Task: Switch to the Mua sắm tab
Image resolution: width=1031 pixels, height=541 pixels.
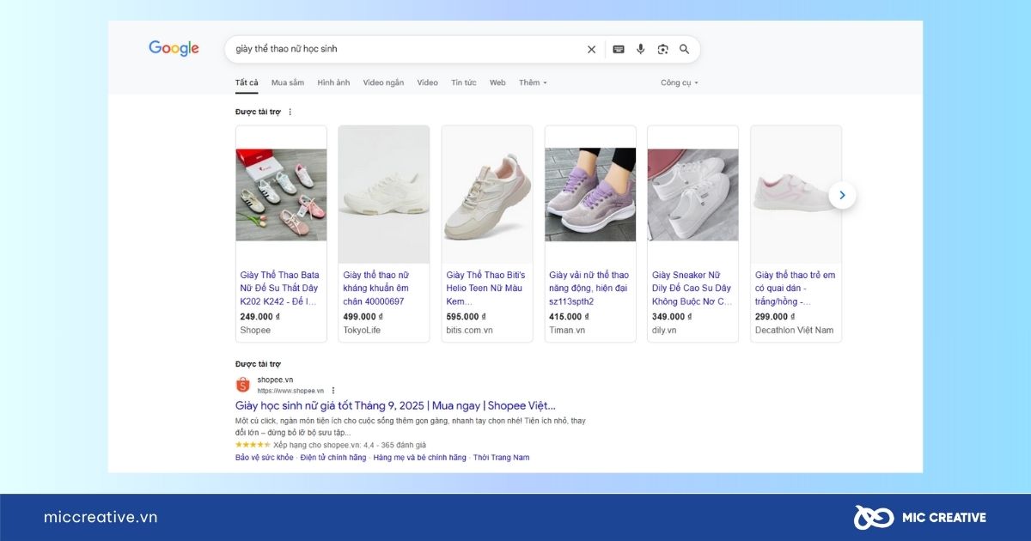Action: tap(288, 82)
